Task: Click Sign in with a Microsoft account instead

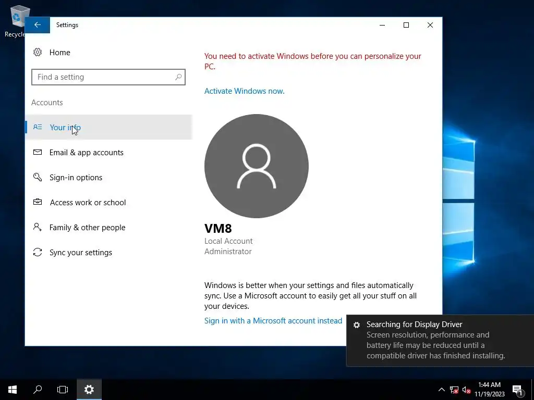Action: (x=273, y=321)
